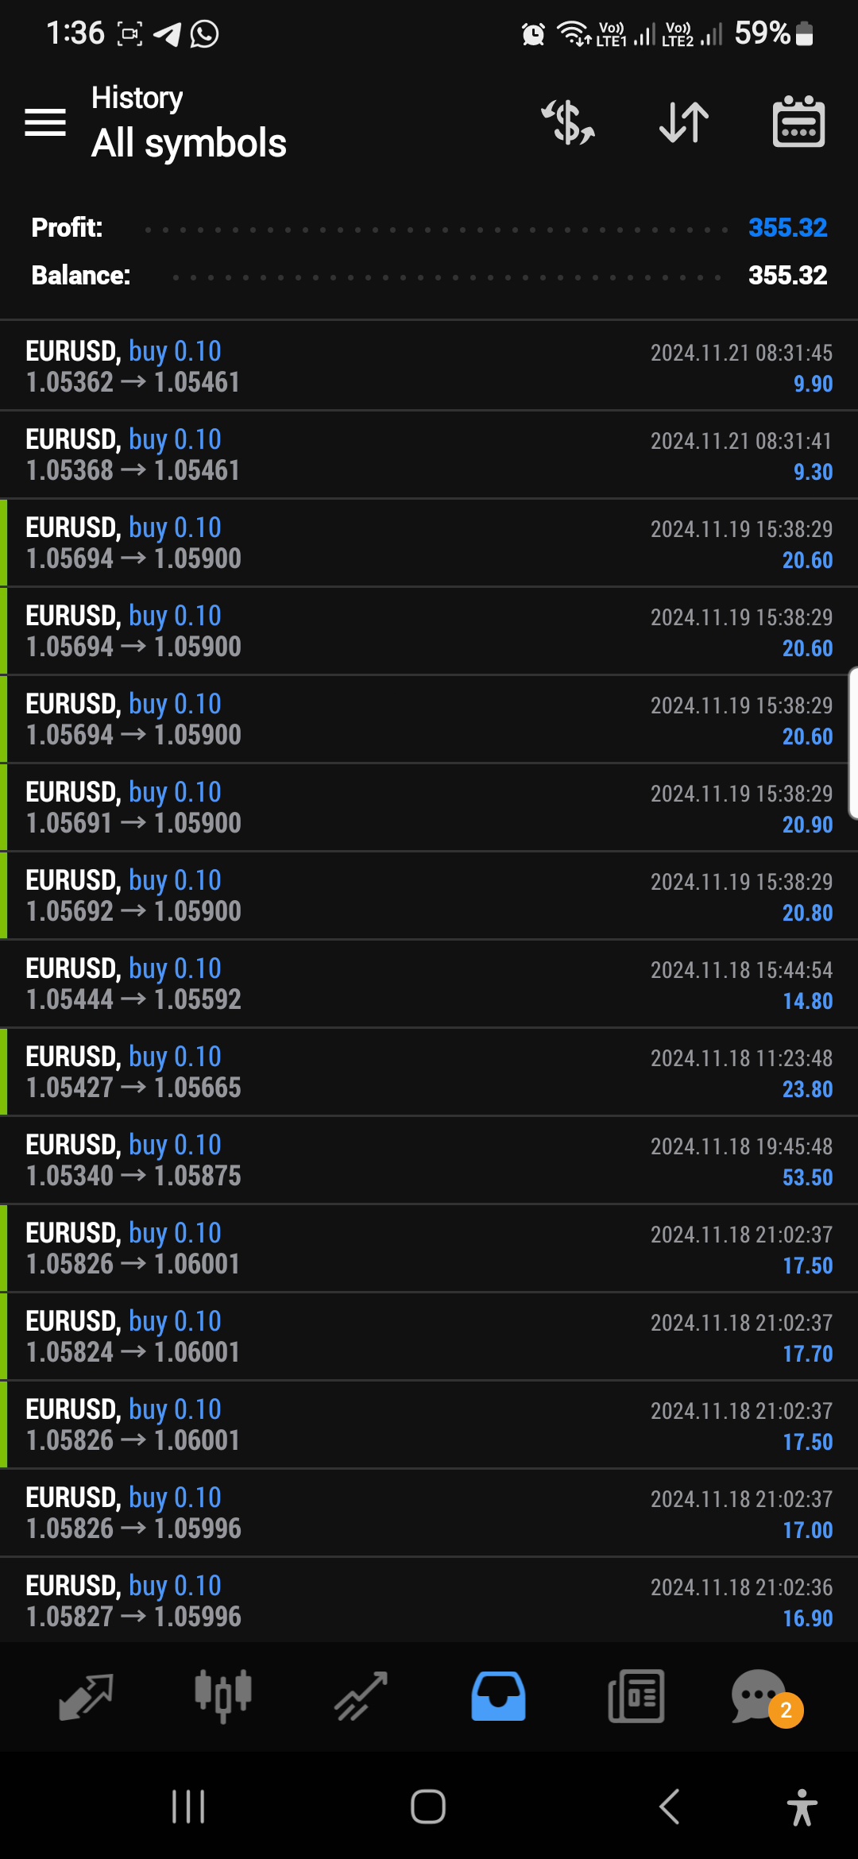Expand the 16.90 profit trade row
858x1859 pixels.
pyautogui.click(x=429, y=1600)
